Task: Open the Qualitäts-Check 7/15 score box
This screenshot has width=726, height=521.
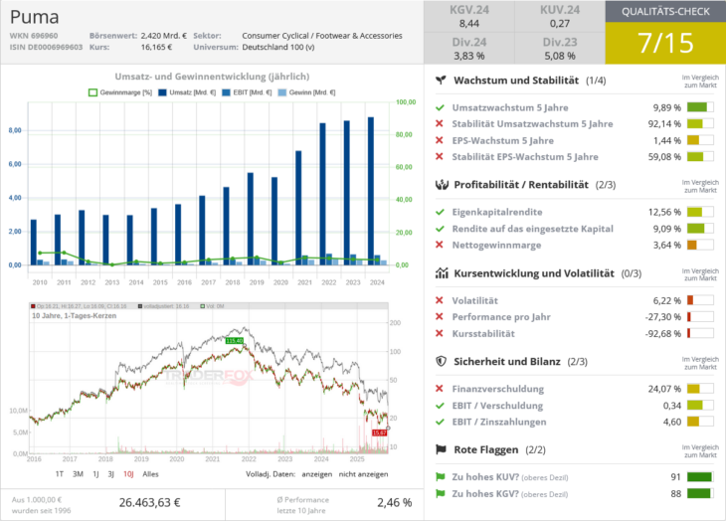Action: tap(664, 43)
